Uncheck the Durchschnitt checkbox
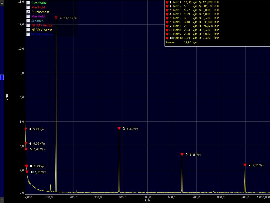This screenshot has height=203, width=270. [x=28, y=12]
